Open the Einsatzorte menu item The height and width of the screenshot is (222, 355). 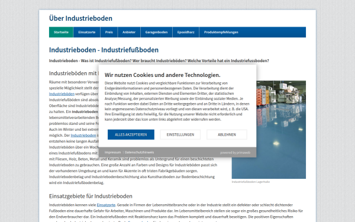coord(87,32)
